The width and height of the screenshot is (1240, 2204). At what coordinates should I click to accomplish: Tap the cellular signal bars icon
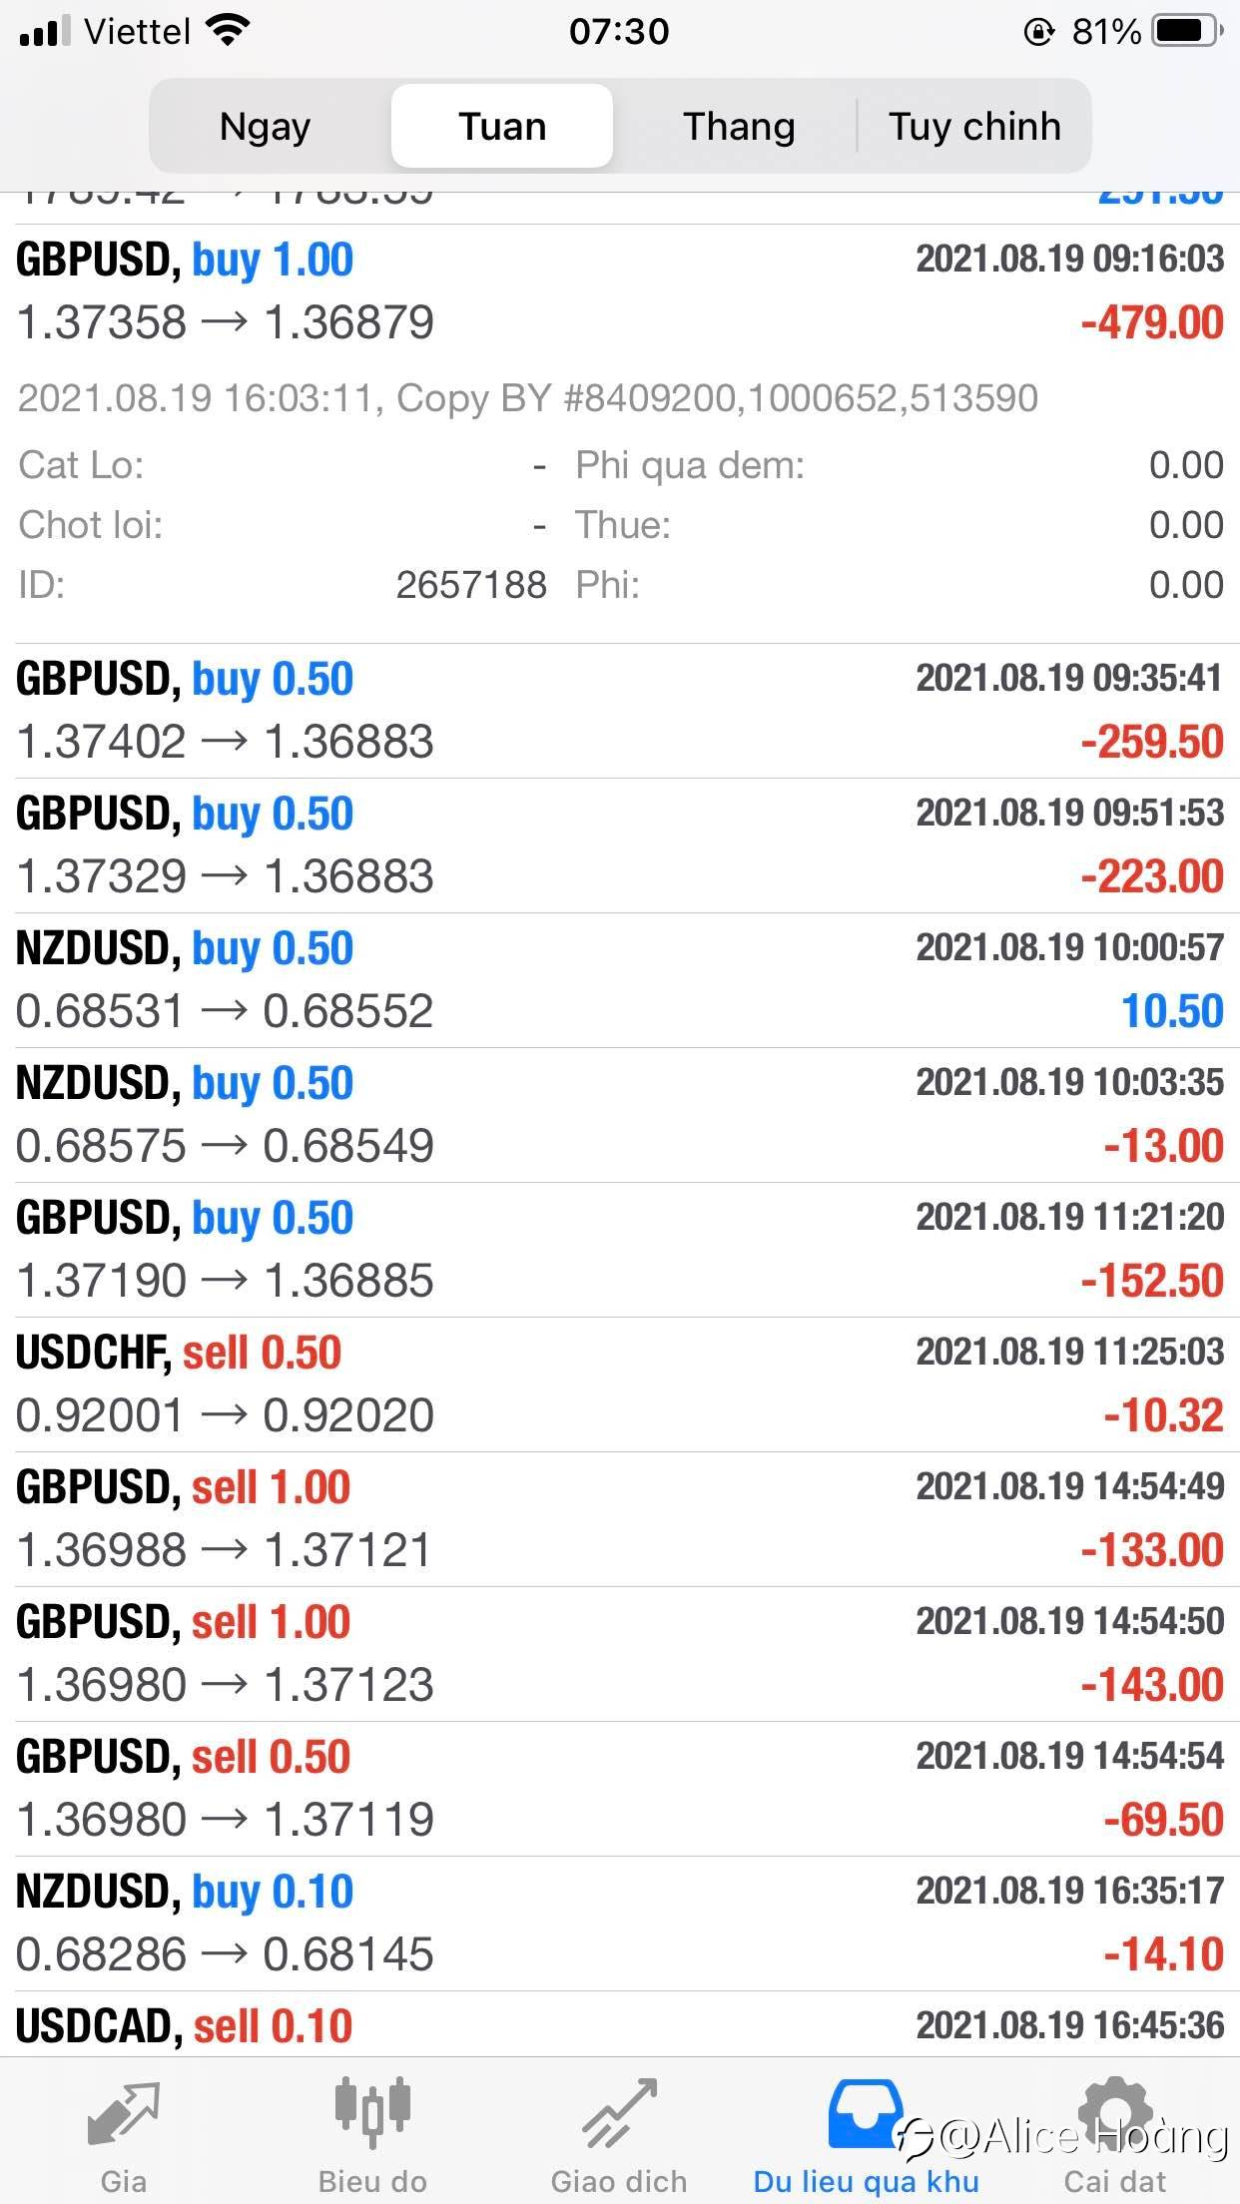45,32
